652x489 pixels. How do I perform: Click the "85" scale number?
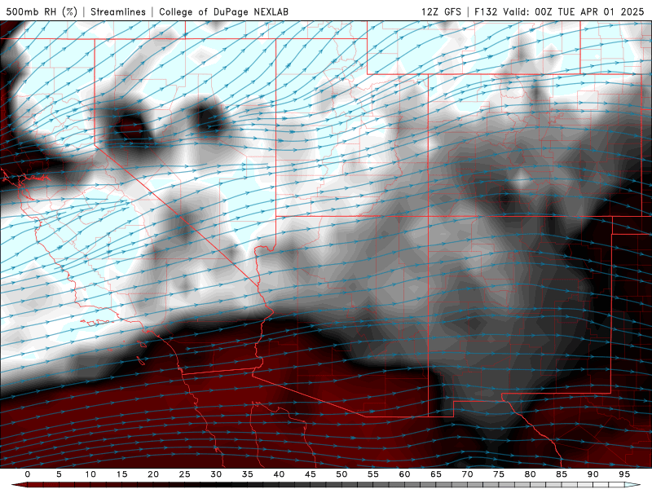(562, 474)
